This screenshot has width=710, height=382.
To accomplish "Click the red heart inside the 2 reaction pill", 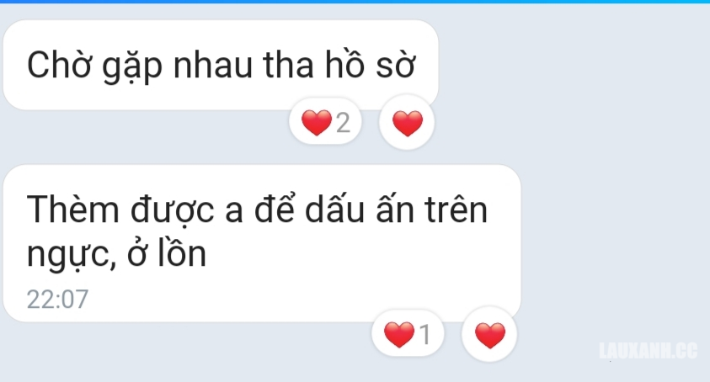I will pos(317,123).
